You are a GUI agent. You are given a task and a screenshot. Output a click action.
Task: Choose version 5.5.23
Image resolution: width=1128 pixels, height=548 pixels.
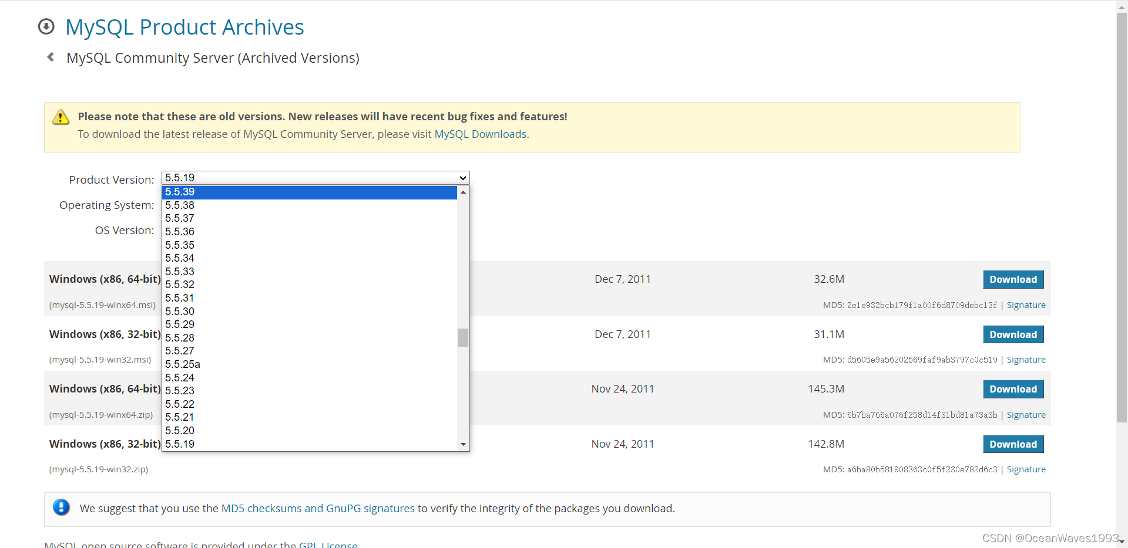pos(310,391)
